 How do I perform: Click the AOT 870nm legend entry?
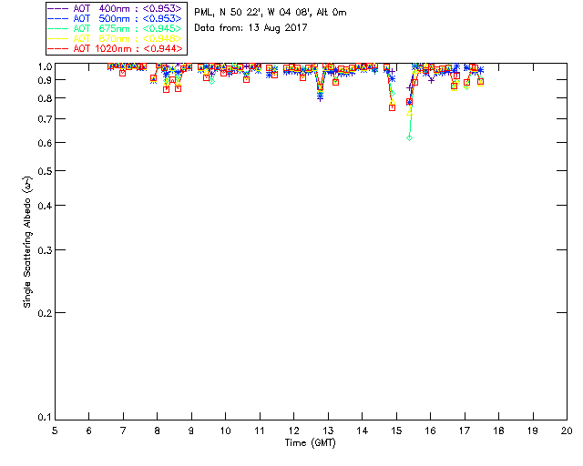point(116,38)
